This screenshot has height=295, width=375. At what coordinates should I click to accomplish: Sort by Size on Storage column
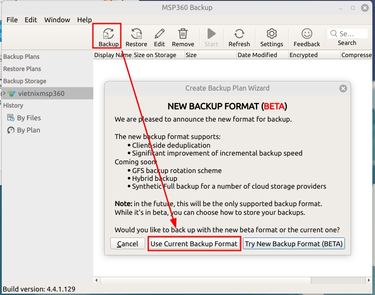click(x=159, y=55)
